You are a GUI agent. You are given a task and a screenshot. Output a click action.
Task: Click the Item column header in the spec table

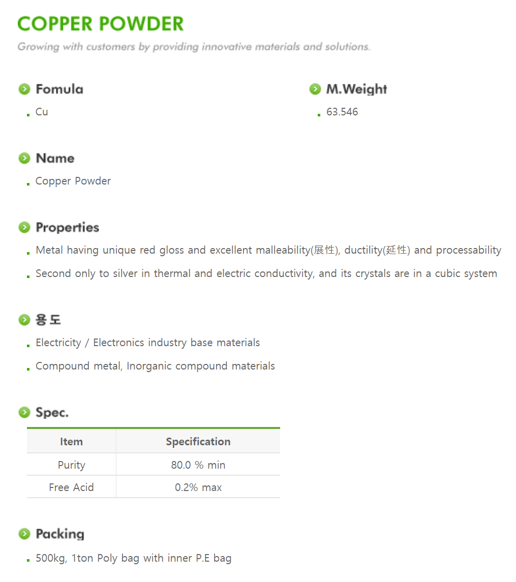71,441
